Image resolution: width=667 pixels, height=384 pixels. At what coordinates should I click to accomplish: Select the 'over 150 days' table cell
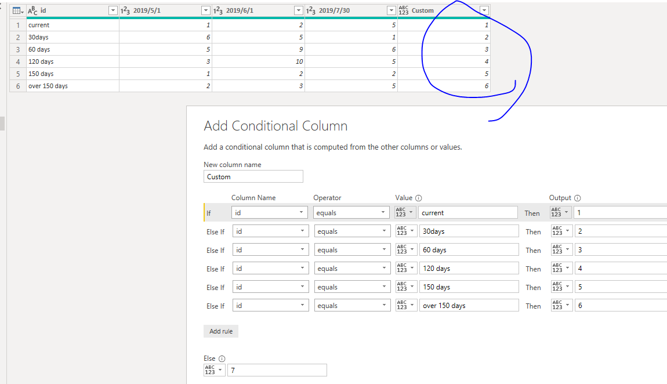(72, 86)
